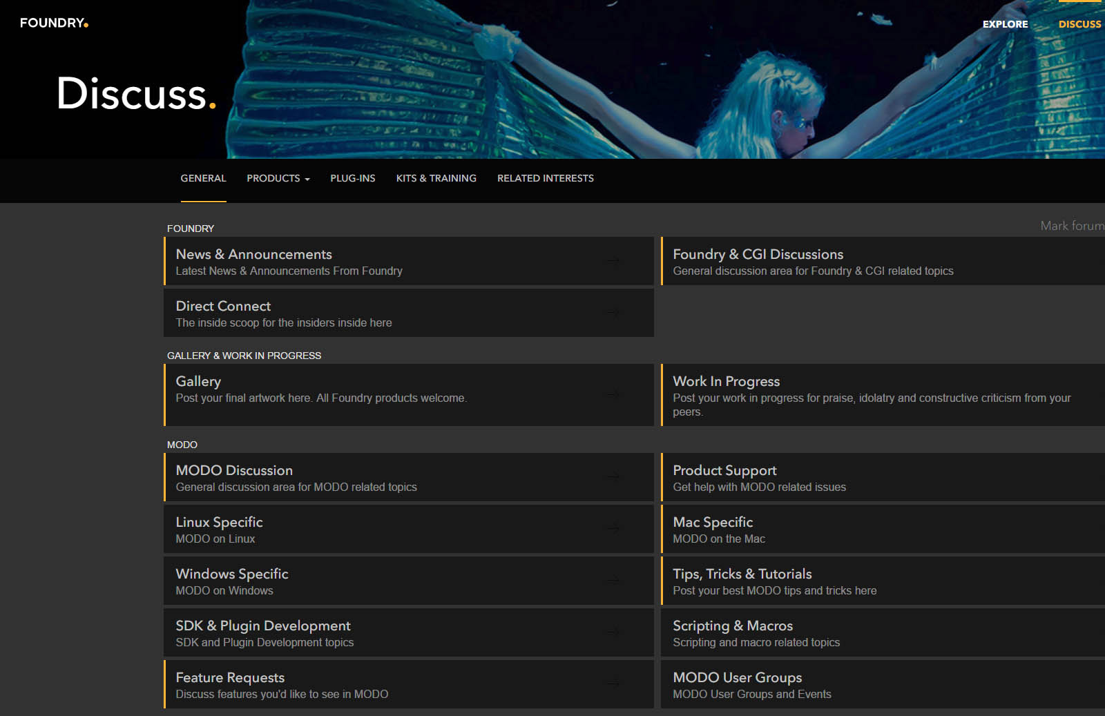Open the SDK & Plugin Development forum title
Viewport: 1105px width, 716px height.
coord(263,626)
